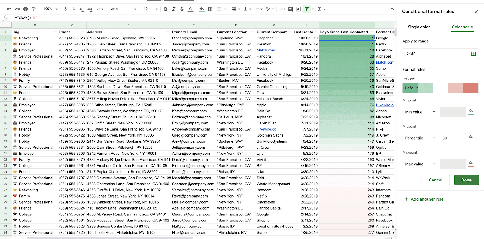
Task: Open the Midpoint Percentile dropdown
Action: click(x=420, y=138)
